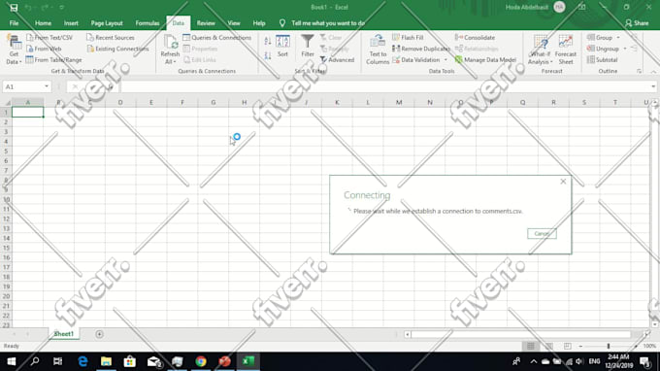Open the Help tab

pyautogui.click(x=259, y=23)
